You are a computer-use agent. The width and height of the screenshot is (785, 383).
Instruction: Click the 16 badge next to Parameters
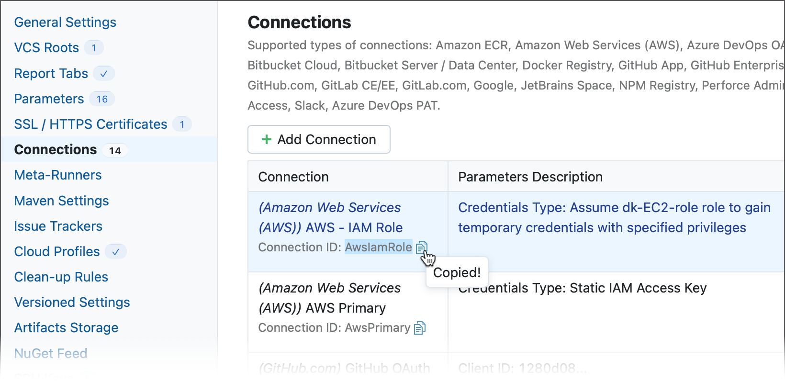(101, 99)
